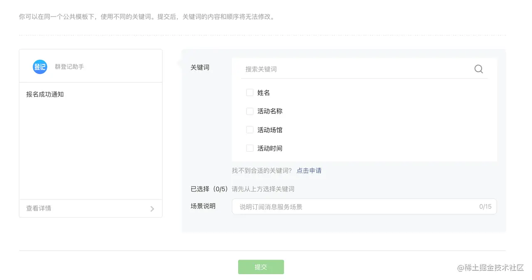Click the 已选择（0/5）label
This screenshot has height=280, width=532.
click(209, 189)
